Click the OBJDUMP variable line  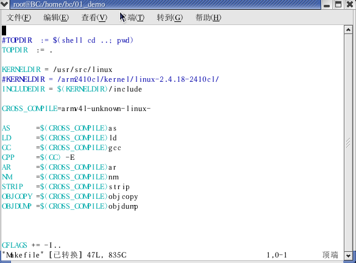(70, 206)
